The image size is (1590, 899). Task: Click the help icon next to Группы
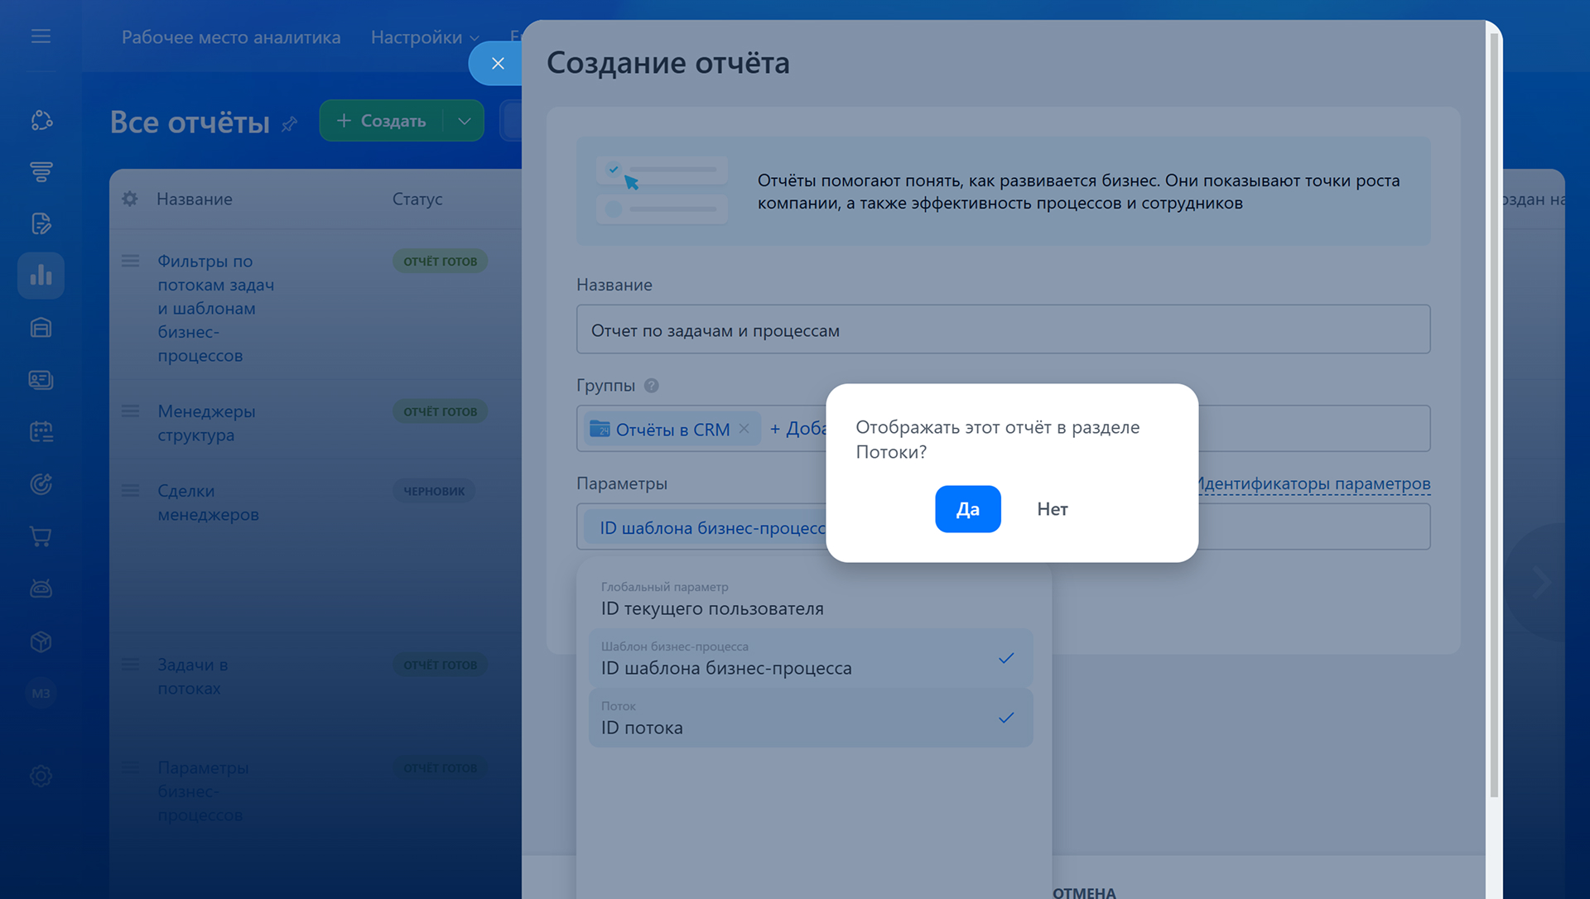tap(652, 386)
